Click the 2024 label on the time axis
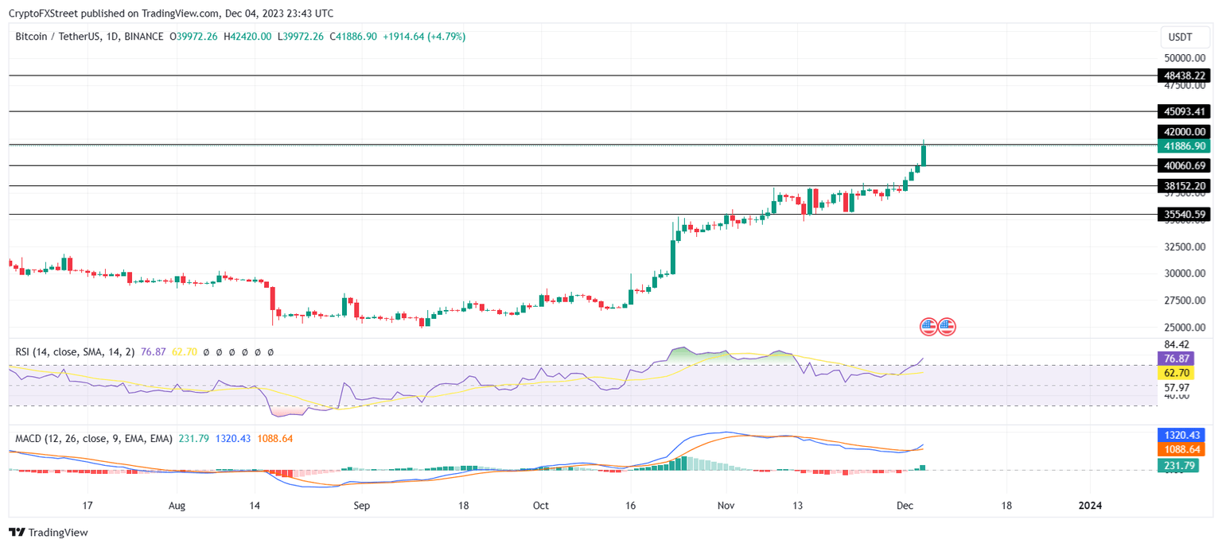 coord(1090,505)
